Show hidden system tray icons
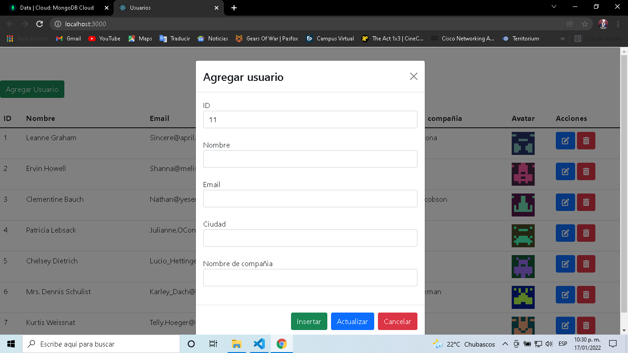 (505, 344)
